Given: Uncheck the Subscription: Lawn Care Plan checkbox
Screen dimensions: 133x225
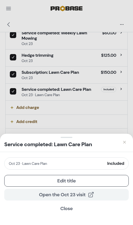Looking at the screenshot, I should (13, 74).
